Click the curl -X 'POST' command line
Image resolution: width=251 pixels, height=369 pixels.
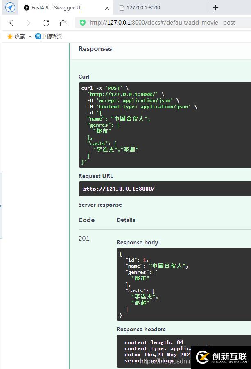(105, 88)
